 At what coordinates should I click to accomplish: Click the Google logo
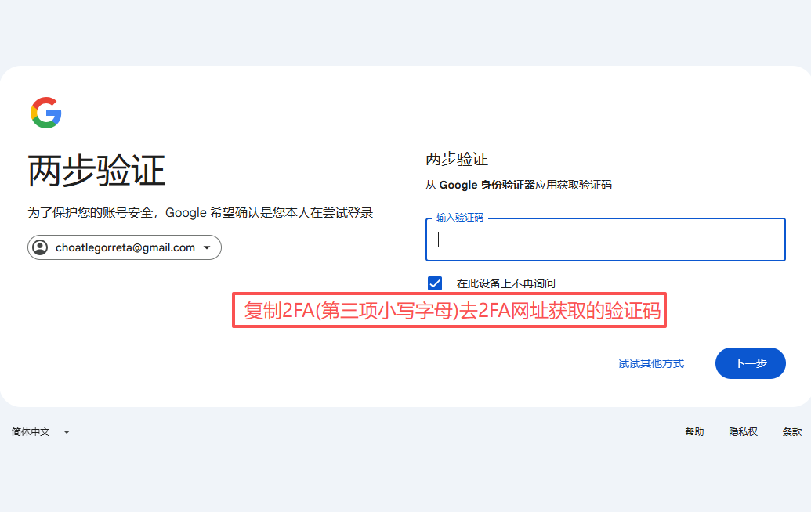(x=46, y=113)
